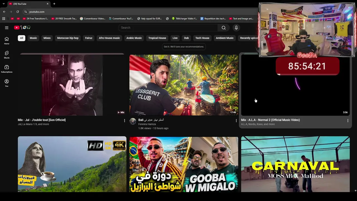Open options menu for A.L.A Normal 2 mix

[x=348, y=121]
